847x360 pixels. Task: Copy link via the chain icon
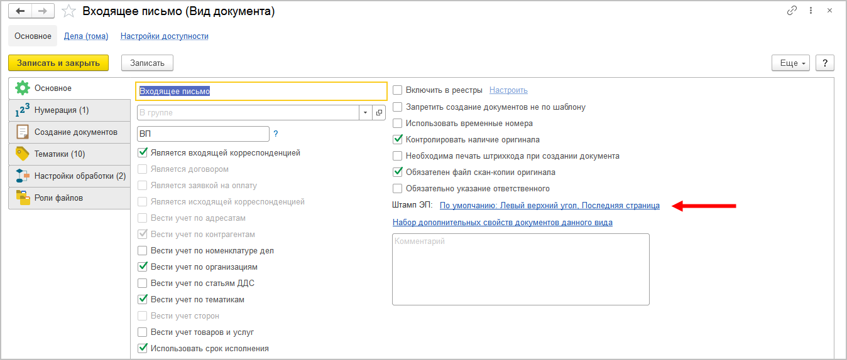(x=792, y=11)
